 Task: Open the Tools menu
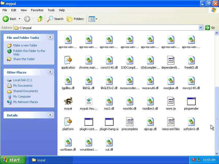51,10
